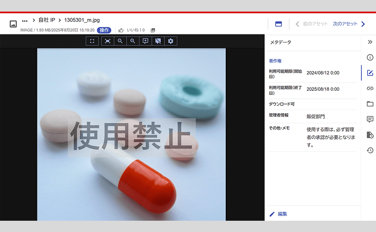Image resolution: width=376 pixels, height=232 pixels.
Task: Open the comments panel icon
Action: [370, 119]
